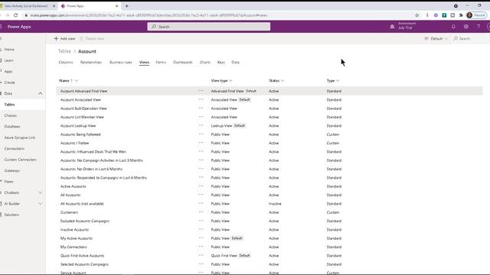Open more options for Customers row
This screenshot has width=490, height=275.
coord(201,212)
